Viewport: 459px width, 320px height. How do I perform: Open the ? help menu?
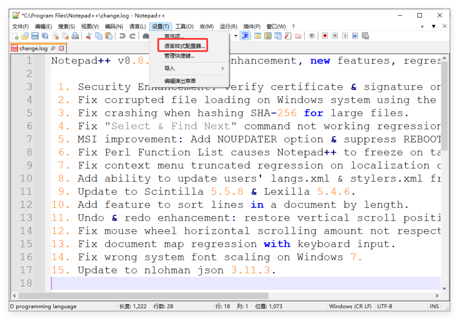click(x=293, y=26)
